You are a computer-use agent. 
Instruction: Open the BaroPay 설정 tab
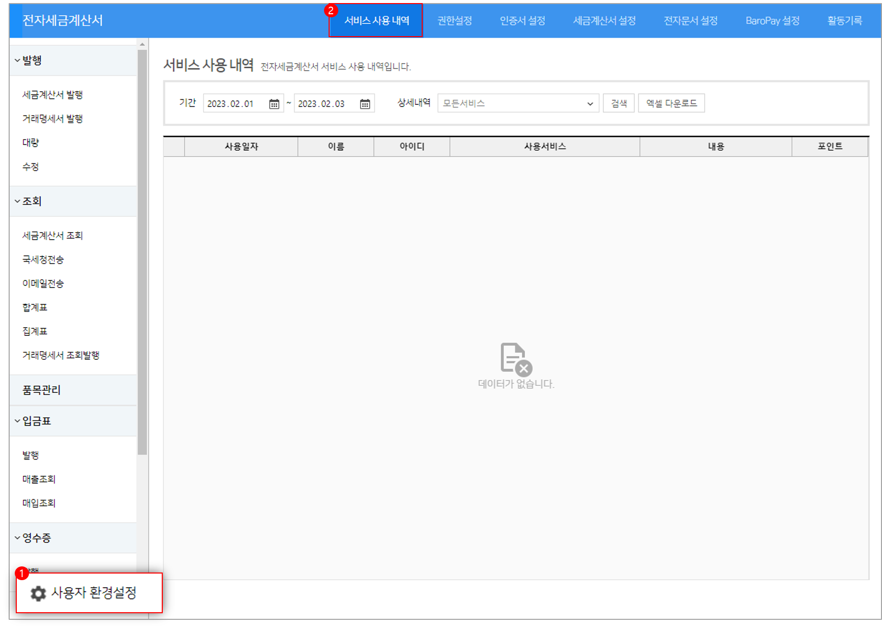pyautogui.click(x=772, y=21)
